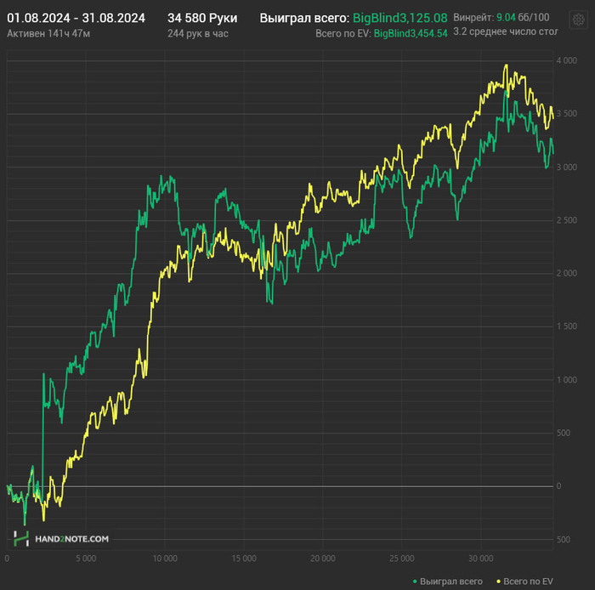Toggle the 'Всего по EV' legend label
Viewport: 595px width, 590px height.
tap(528, 581)
